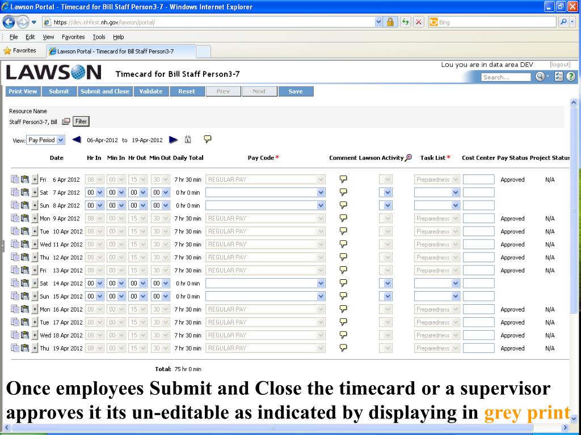Open Lawson preferences icon beside help
Image resolution: width=581 pixels, height=435 pixels.
point(559,76)
